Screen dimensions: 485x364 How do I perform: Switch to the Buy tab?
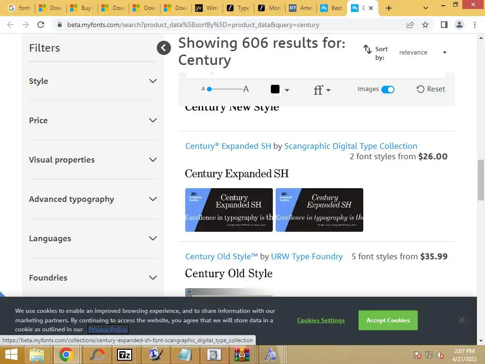click(81, 8)
